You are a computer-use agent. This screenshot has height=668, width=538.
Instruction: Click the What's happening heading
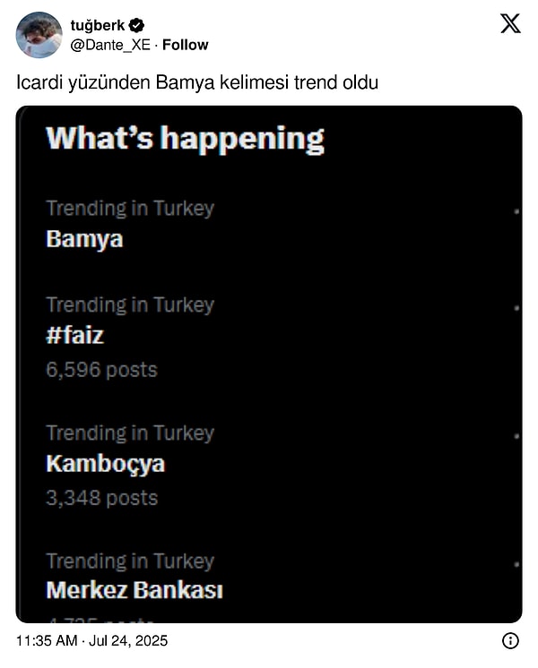point(185,139)
